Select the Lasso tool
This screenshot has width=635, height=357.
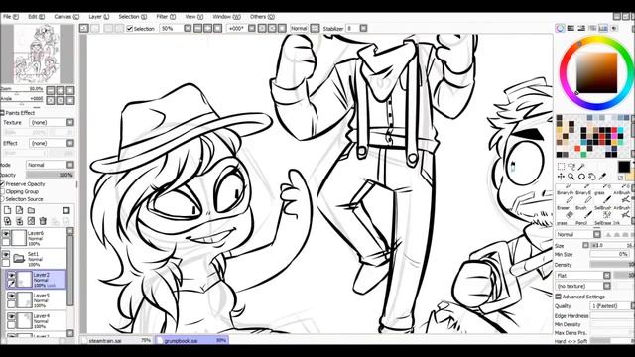[x=571, y=166]
